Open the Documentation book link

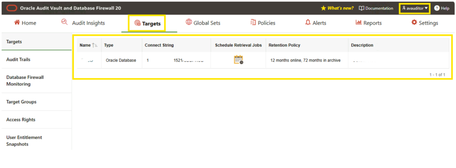[376, 8]
